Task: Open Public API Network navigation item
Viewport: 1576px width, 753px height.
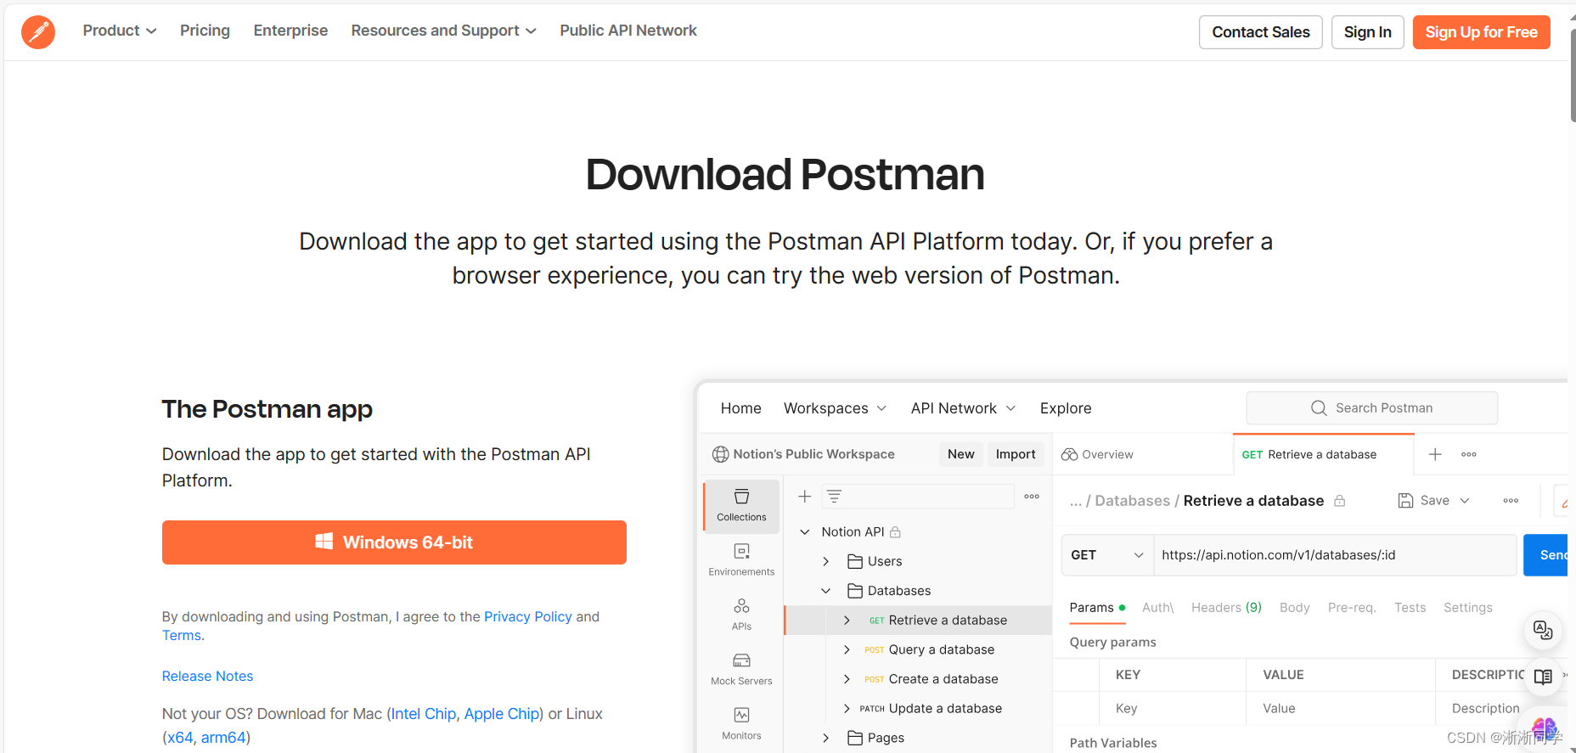Action: pyautogui.click(x=628, y=31)
